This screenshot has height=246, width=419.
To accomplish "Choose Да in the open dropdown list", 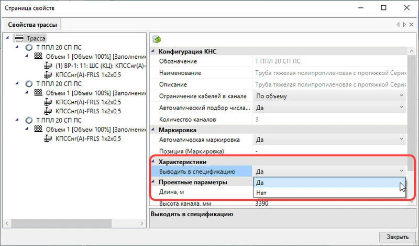I will (x=325, y=183).
